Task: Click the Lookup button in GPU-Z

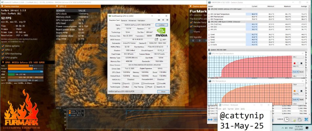Action: pos(161,25)
